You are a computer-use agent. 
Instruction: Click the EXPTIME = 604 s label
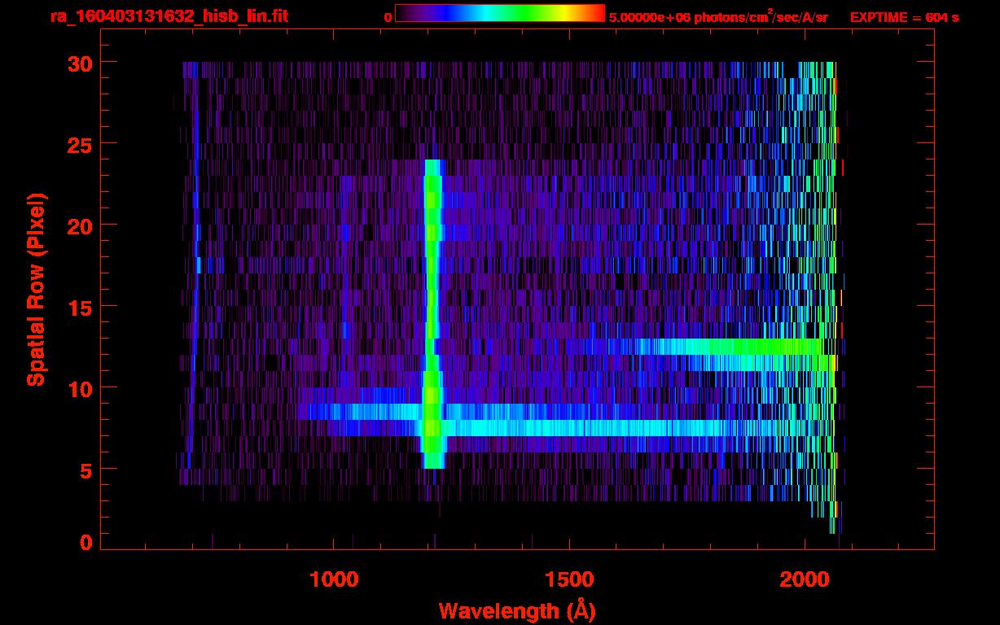pyautogui.click(x=904, y=17)
